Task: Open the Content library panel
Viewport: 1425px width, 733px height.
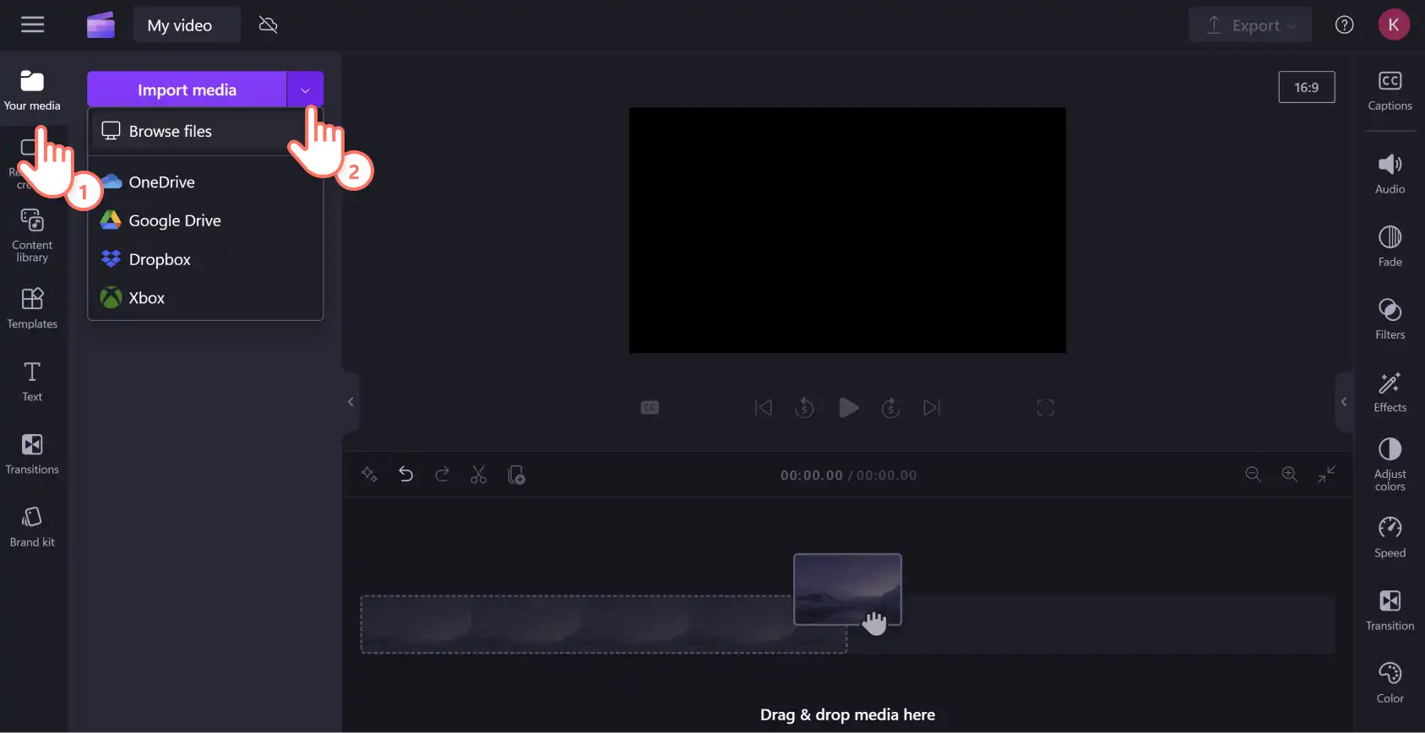Action: click(x=32, y=236)
